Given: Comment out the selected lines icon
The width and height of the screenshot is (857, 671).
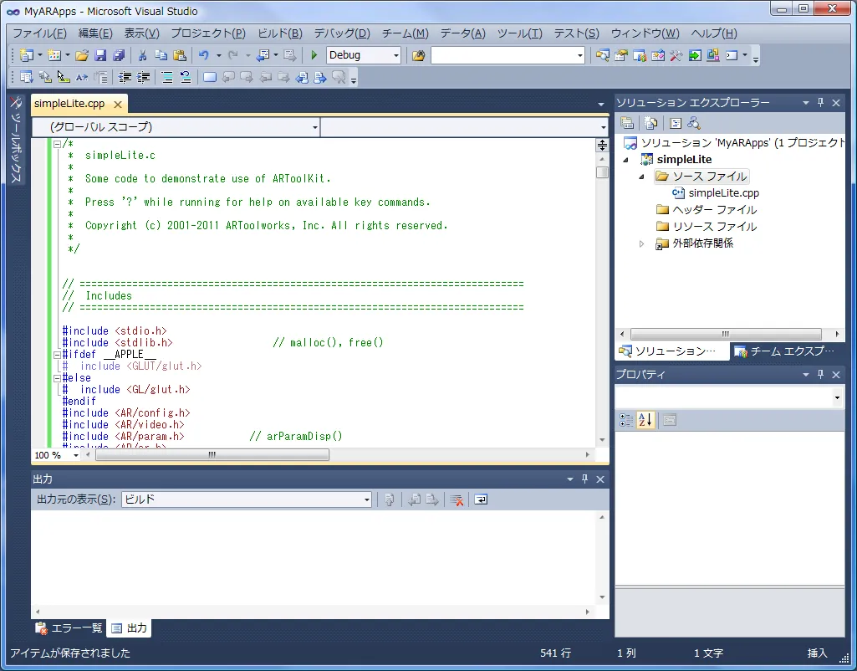Looking at the screenshot, I should 167,78.
